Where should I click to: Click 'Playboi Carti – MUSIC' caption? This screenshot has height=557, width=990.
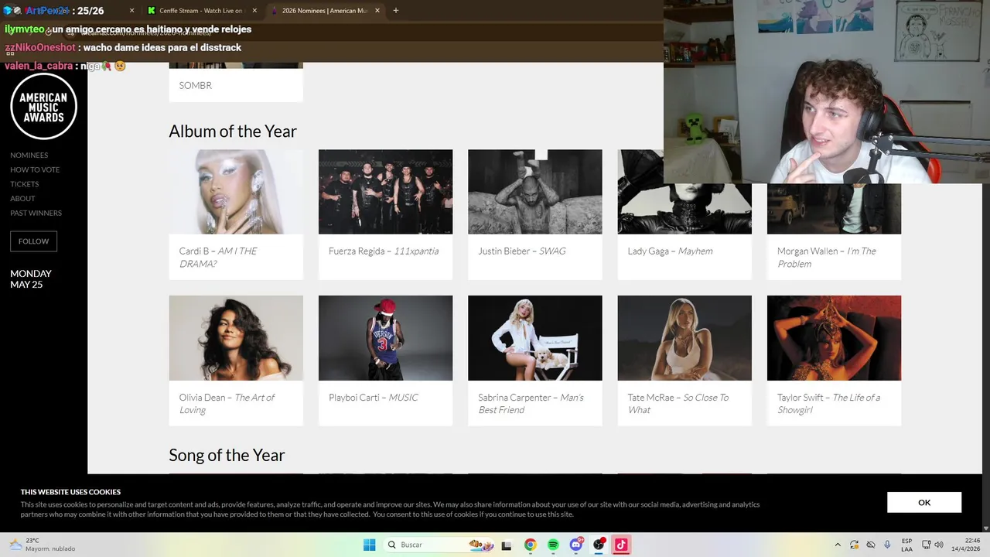(x=374, y=398)
